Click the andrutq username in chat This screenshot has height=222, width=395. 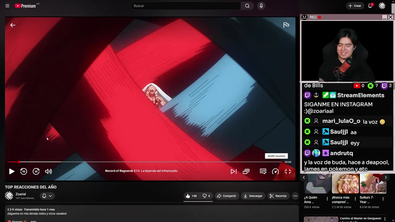point(341,153)
